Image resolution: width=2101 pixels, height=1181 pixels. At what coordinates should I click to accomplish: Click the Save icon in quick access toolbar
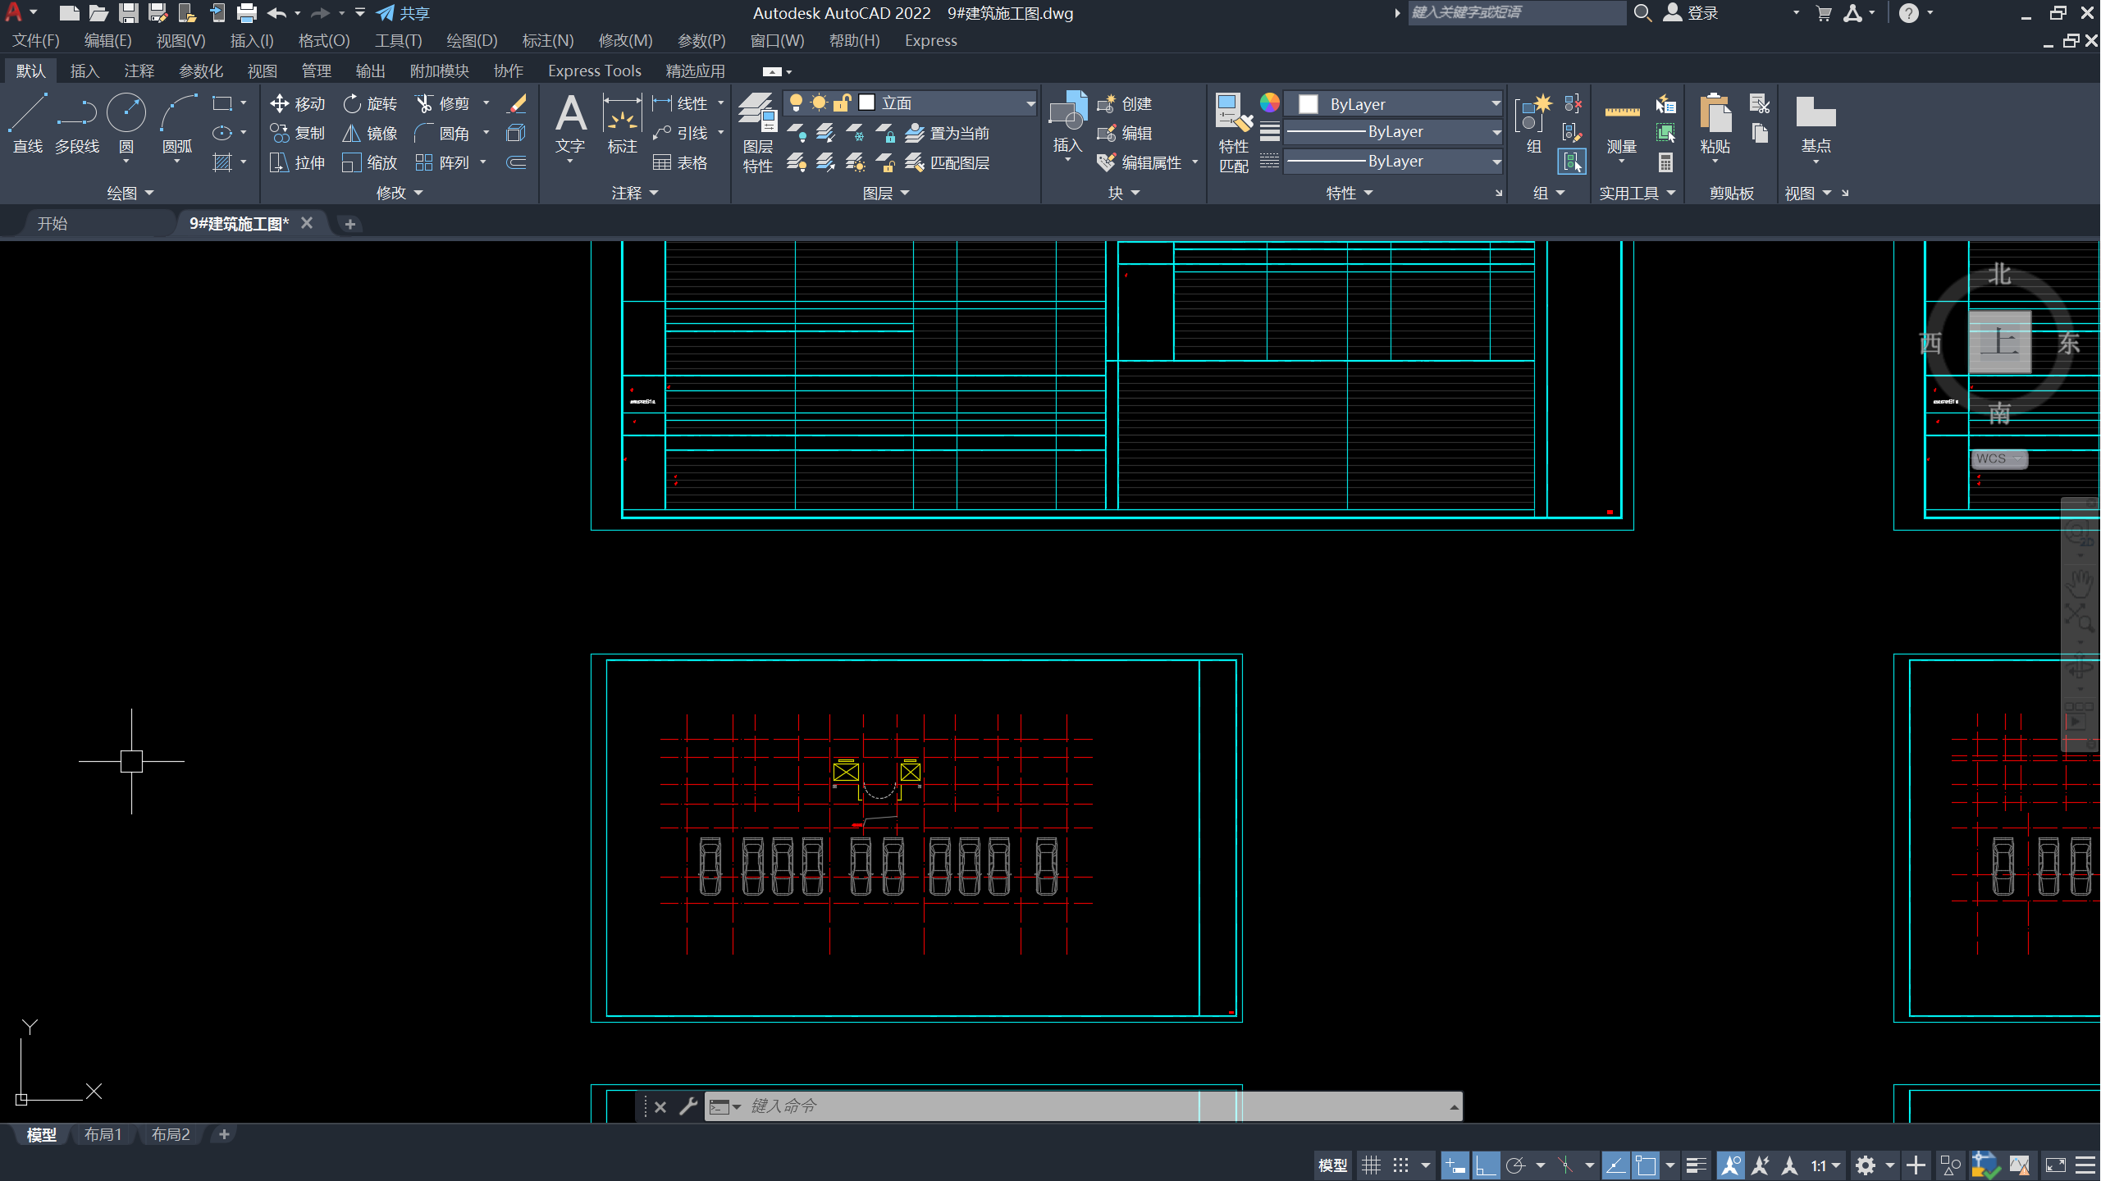coord(128,13)
